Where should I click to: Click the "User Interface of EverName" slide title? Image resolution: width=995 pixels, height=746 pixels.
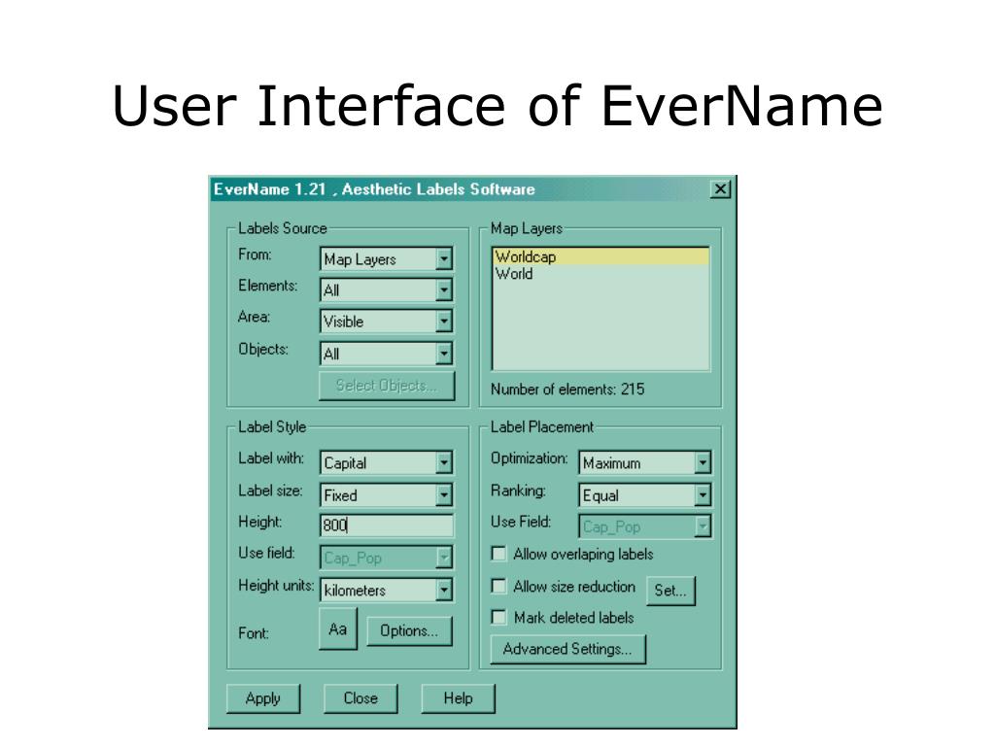[x=497, y=105]
